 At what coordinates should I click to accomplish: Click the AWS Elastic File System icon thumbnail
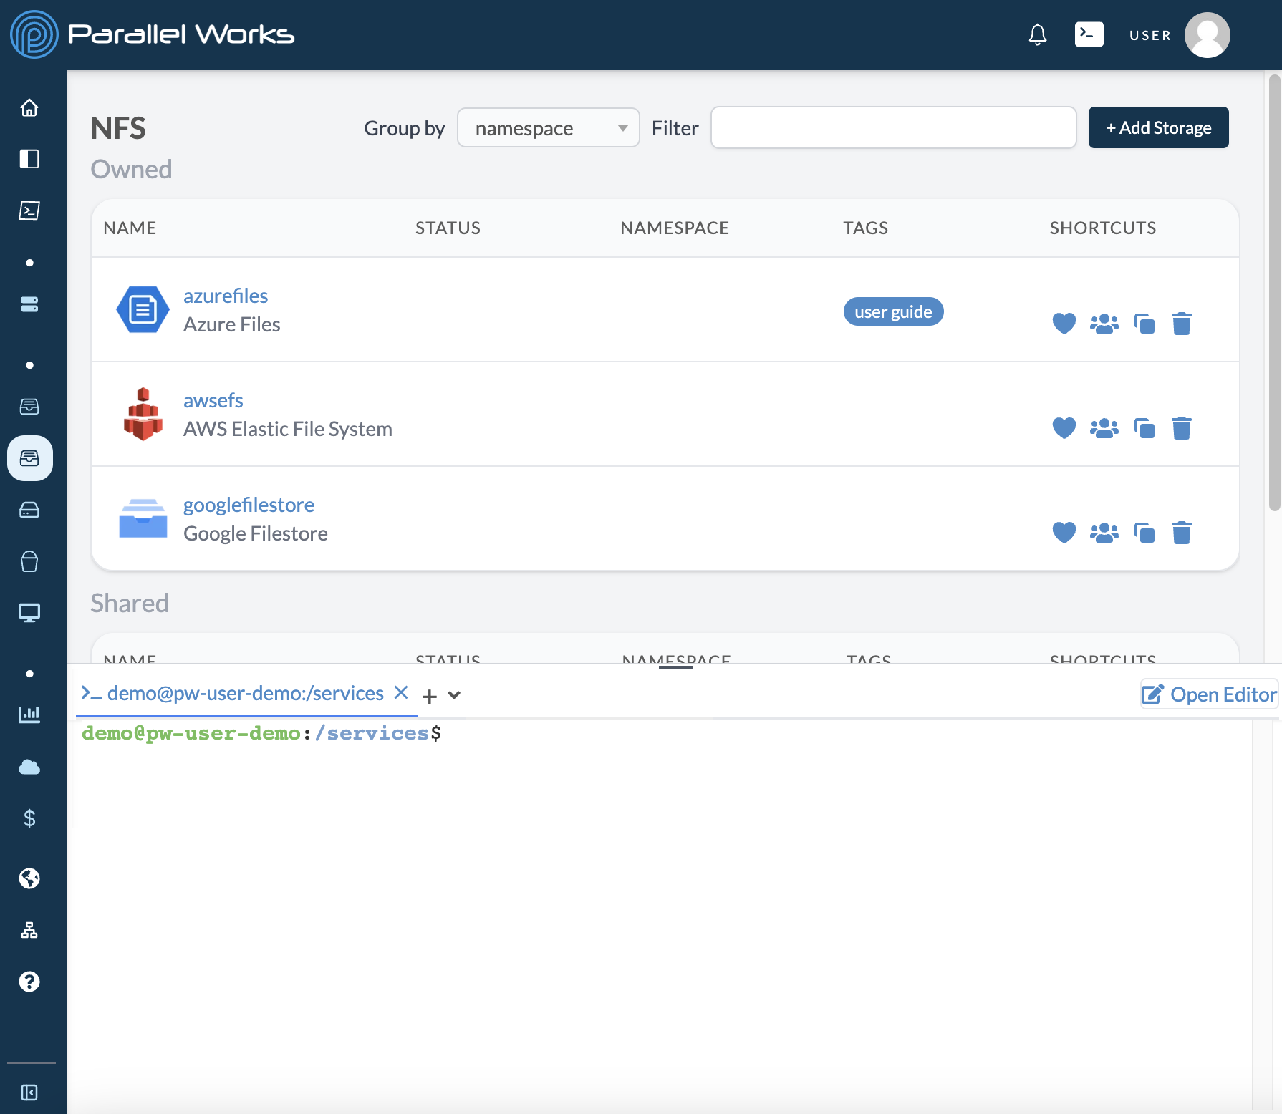coord(143,414)
